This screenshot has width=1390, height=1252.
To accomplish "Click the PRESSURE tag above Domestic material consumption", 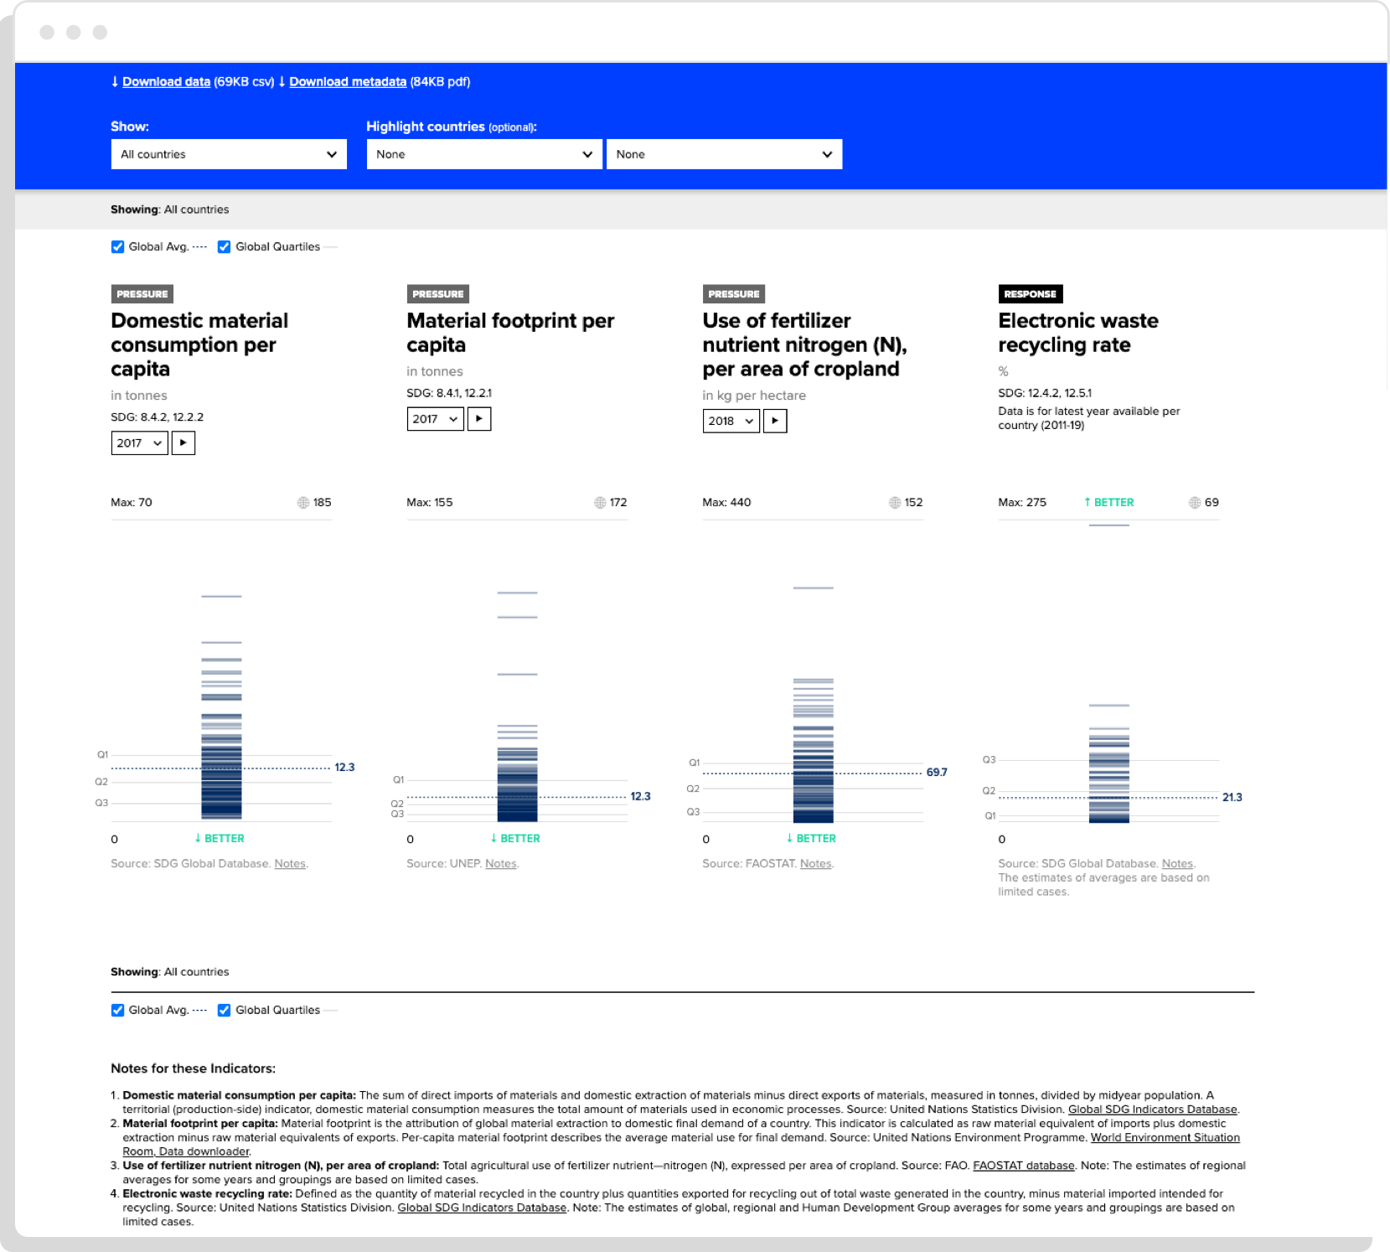I will [142, 294].
